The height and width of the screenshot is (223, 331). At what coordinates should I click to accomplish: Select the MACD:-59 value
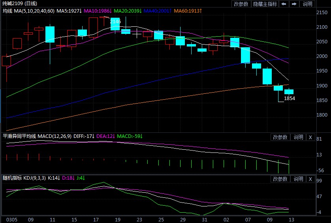click(x=130, y=136)
